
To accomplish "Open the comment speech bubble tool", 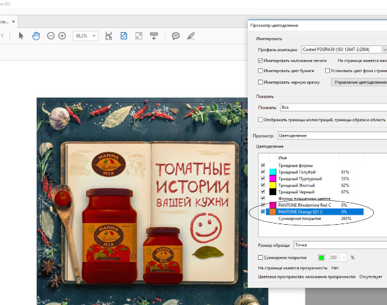I will click(176, 36).
